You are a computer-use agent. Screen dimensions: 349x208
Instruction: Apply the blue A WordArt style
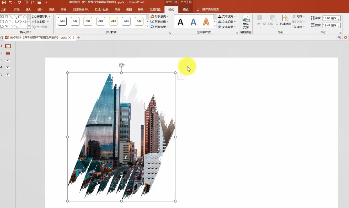pyautogui.click(x=193, y=22)
